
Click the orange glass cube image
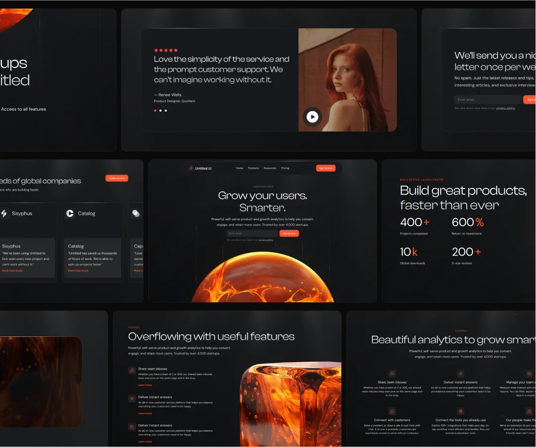[x=291, y=404]
